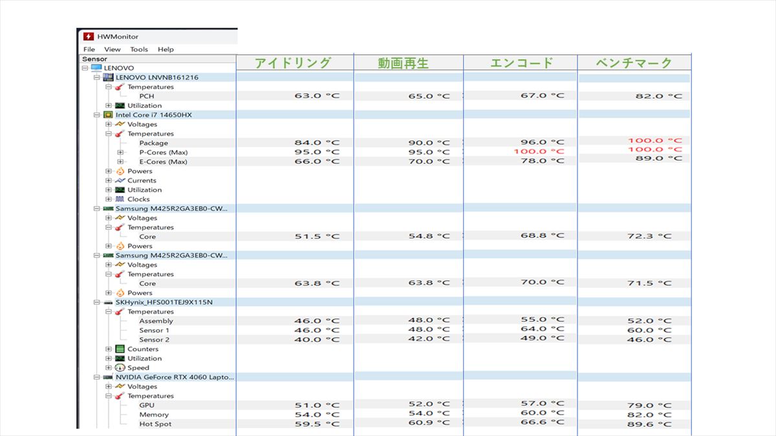The height and width of the screenshot is (436, 776).
Task: Click the LENOVO LNVNB161216 motherboard icon
Action: [x=108, y=78]
